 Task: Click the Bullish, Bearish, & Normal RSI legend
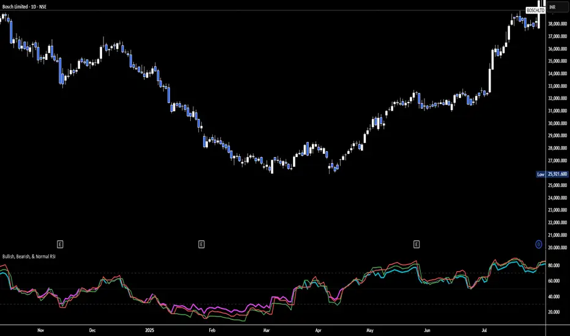tap(29, 257)
